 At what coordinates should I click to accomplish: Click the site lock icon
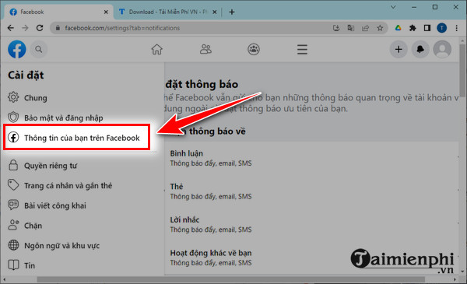[58, 28]
